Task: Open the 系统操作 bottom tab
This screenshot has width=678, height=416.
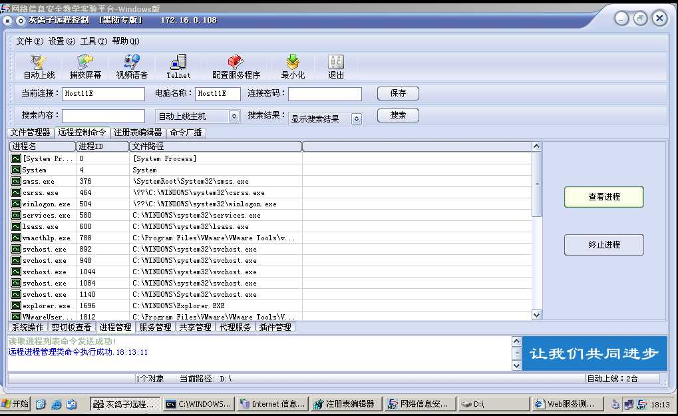Action: pyautogui.click(x=28, y=327)
